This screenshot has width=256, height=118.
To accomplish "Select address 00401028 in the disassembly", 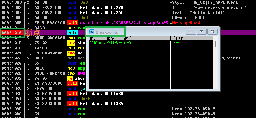I will coord(11,63).
